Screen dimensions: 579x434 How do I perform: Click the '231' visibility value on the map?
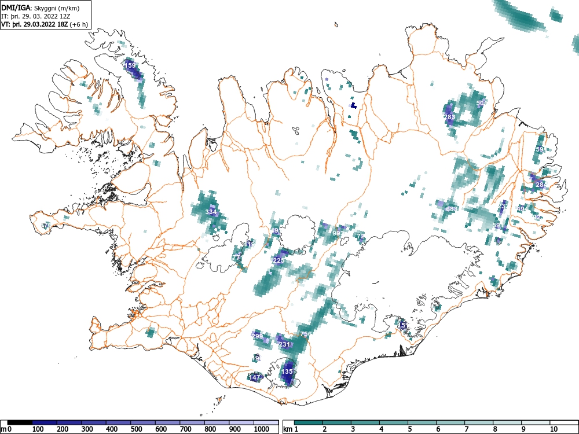(x=284, y=344)
